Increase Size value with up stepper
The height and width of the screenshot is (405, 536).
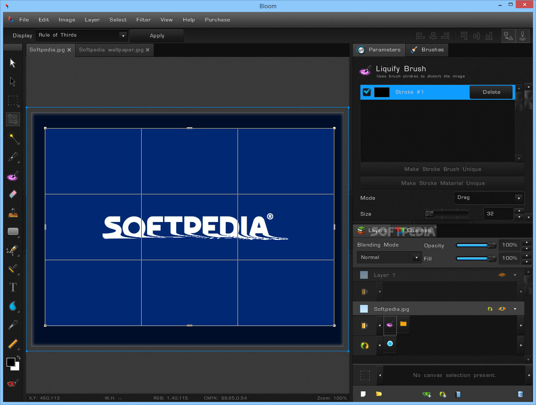pyautogui.click(x=519, y=211)
